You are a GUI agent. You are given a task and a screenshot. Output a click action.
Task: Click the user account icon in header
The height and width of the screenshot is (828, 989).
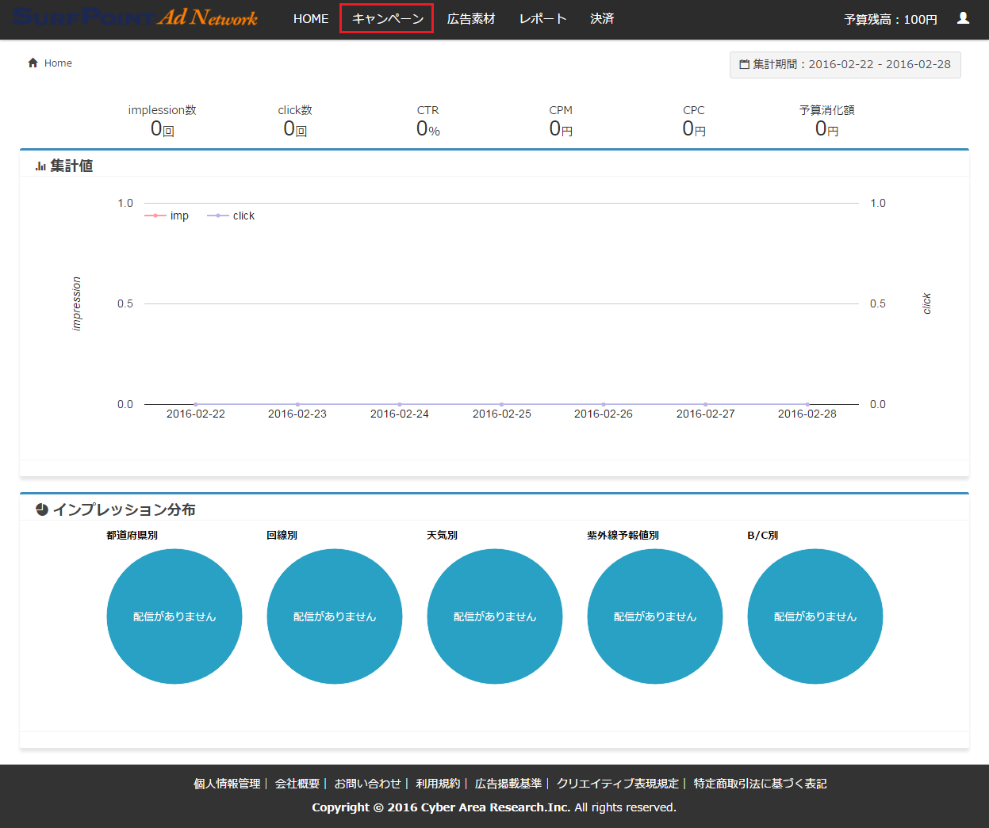tap(963, 18)
